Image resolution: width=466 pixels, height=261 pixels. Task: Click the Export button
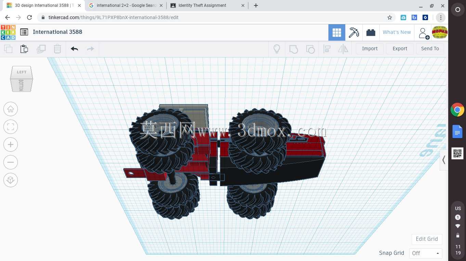[400, 49]
